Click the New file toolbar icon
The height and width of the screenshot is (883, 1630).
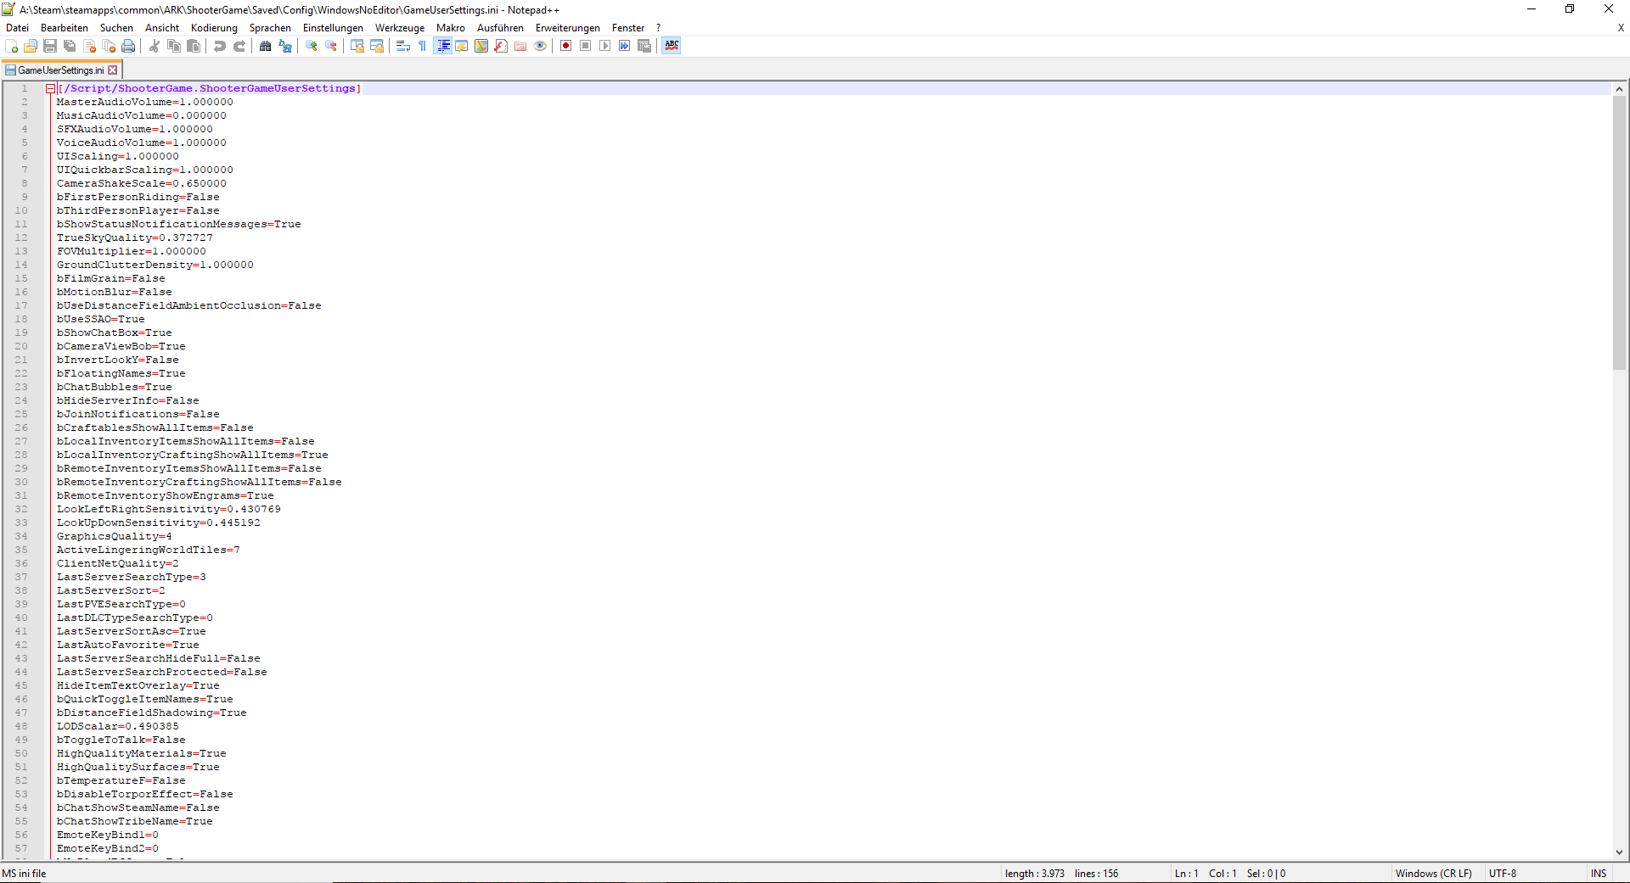(11, 46)
